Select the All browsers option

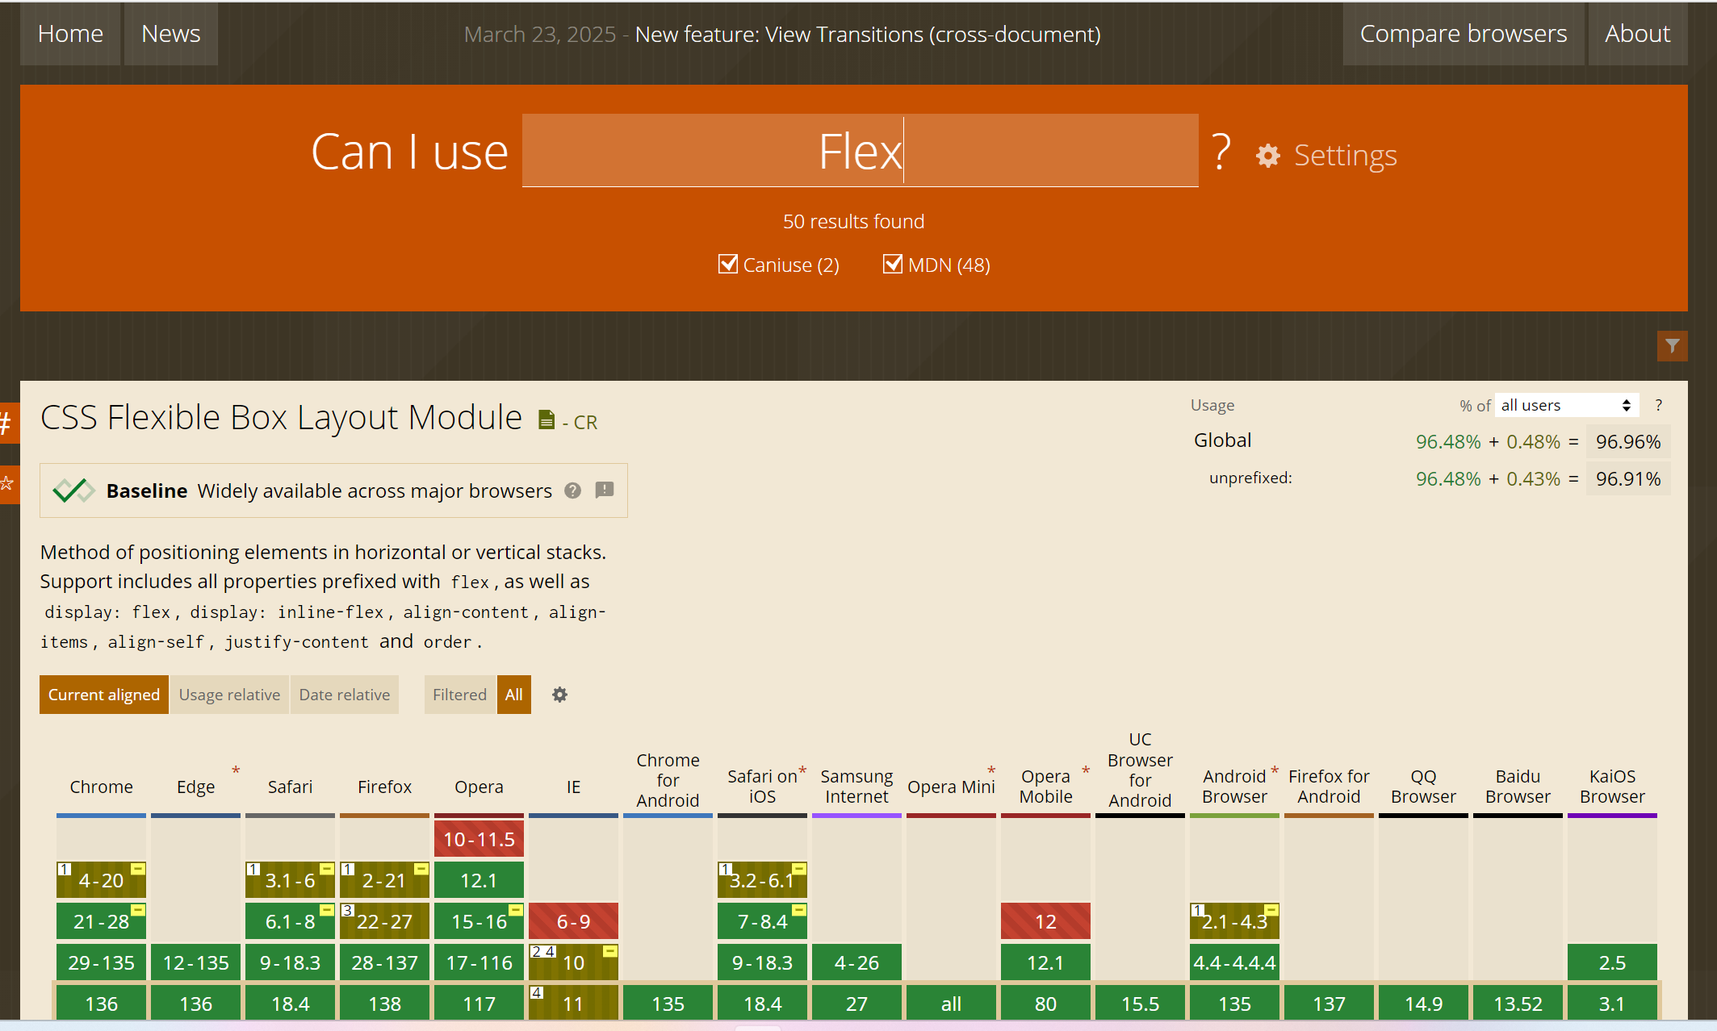pos(514,695)
